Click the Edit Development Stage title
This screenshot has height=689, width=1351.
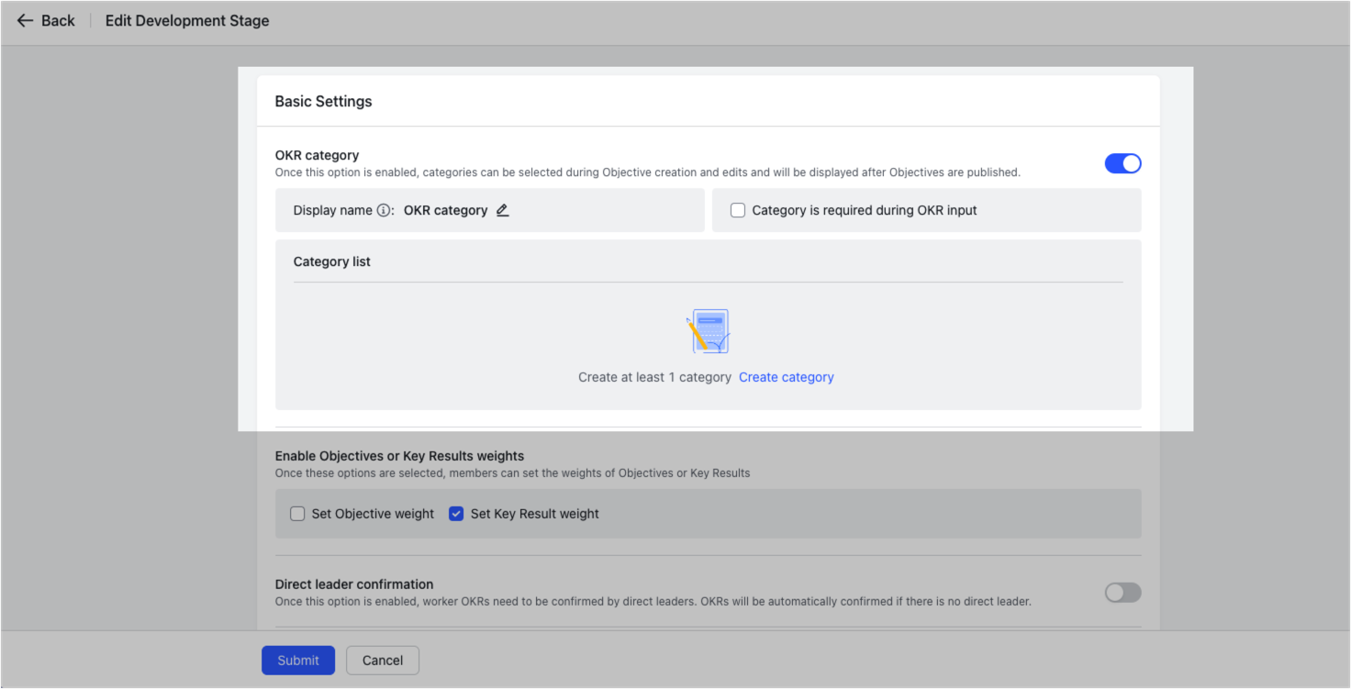pos(186,20)
